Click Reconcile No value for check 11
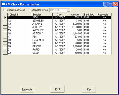Viewport: 119px width, 95px height. click(x=104, y=17)
